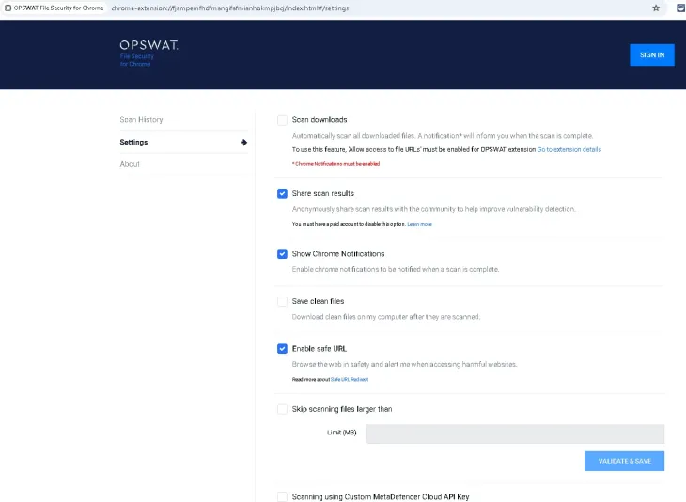Uncheck Share scan results
Screen dimensions: 686x502
pyautogui.click(x=283, y=193)
